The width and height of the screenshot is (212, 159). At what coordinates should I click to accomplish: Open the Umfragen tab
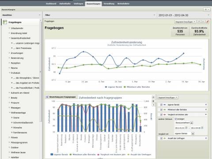[79, 4]
